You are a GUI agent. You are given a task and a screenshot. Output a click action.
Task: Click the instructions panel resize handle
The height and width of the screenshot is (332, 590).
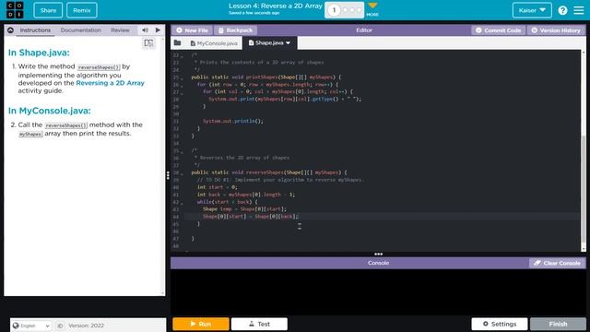coord(168,175)
